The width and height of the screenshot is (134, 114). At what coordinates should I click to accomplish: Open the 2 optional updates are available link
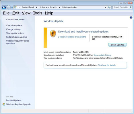(x=72, y=37)
